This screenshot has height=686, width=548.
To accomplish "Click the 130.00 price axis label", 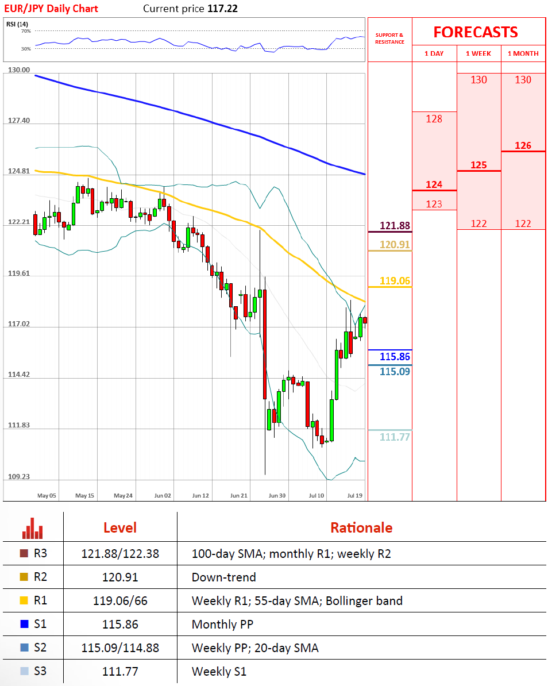I will coord(19,70).
